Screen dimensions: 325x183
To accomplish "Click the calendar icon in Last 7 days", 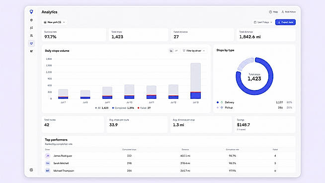I will (255, 22).
